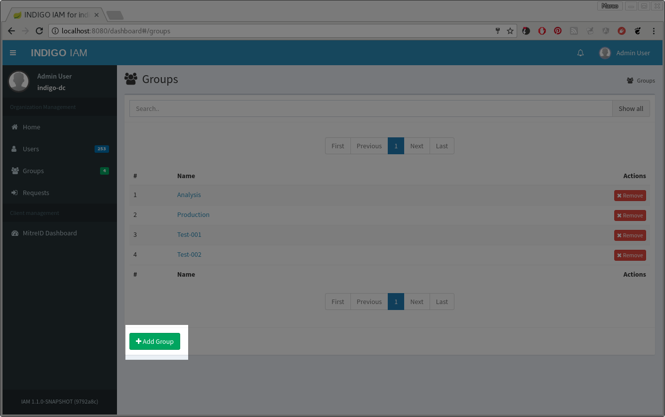
Task: Click the 4 groups count badge
Action: (105, 171)
